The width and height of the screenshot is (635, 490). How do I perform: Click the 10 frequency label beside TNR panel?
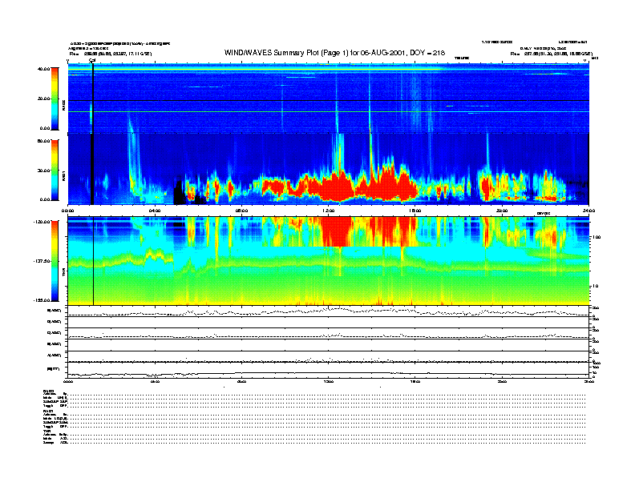pyautogui.click(x=595, y=287)
